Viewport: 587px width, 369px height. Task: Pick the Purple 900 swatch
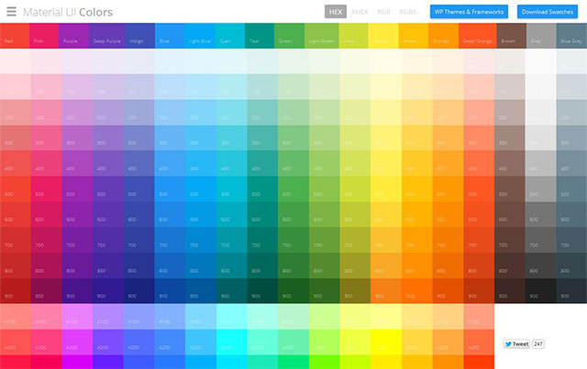[77, 291]
